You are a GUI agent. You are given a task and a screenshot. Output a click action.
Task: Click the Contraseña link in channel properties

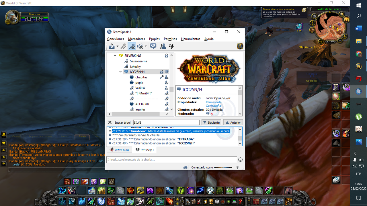click(x=214, y=105)
